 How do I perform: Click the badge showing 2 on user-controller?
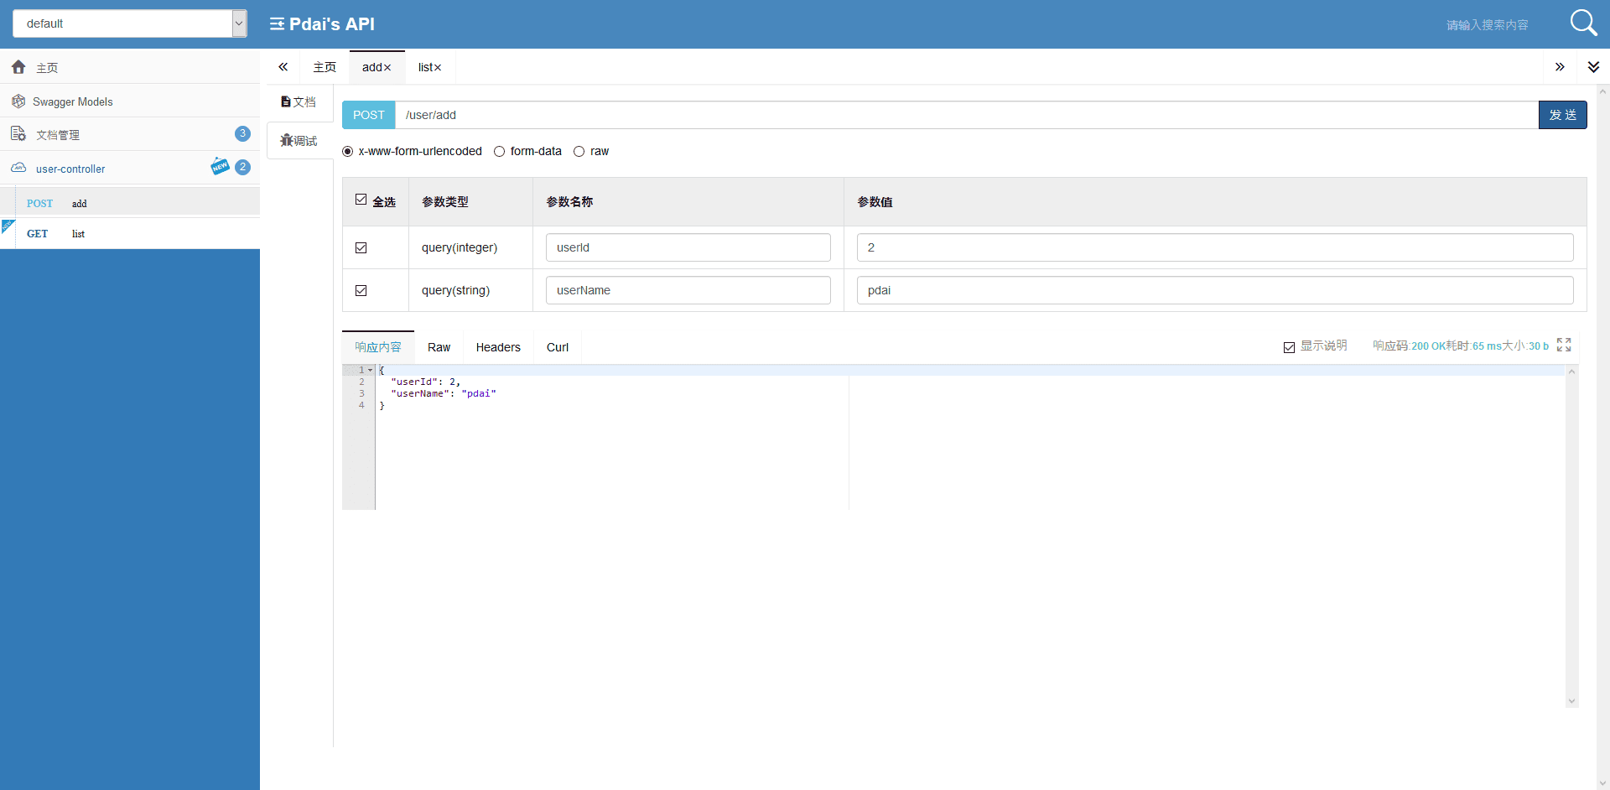coord(242,167)
